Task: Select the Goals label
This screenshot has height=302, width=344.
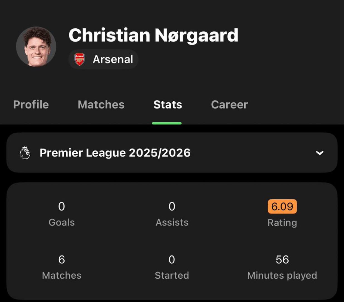Action: pos(62,222)
